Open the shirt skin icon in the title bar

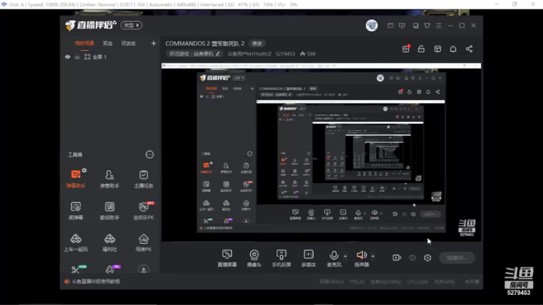(428, 26)
